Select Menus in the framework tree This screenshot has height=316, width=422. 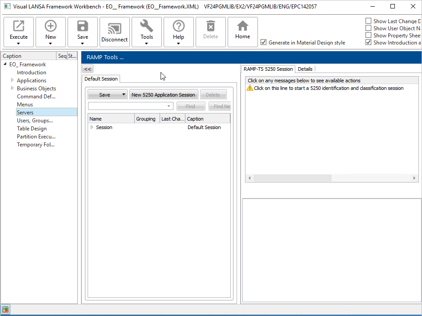(25, 104)
